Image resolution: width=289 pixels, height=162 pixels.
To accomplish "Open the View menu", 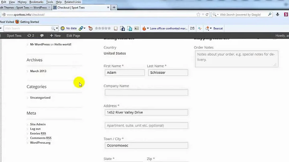I will (12, 2).
